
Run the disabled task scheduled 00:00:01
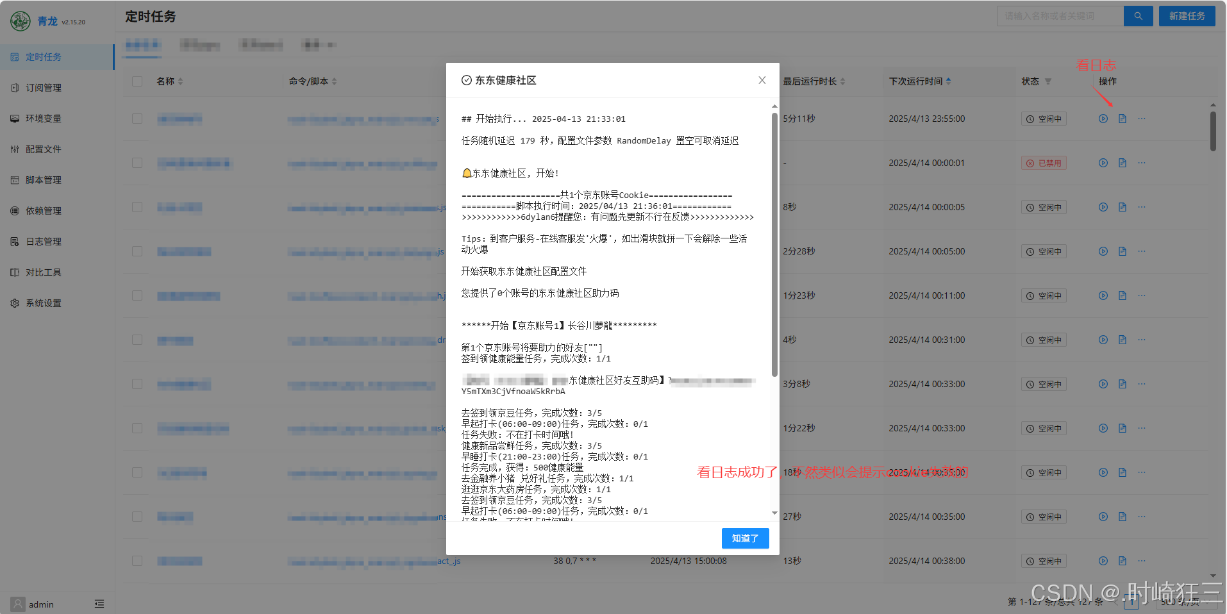pyautogui.click(x=1103, y=163)
